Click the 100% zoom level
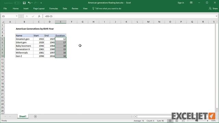 213,121
